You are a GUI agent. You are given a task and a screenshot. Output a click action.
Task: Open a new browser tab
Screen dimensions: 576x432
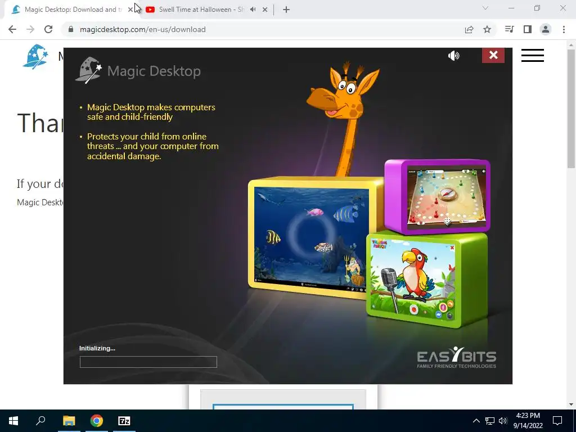tap(286, 10)
